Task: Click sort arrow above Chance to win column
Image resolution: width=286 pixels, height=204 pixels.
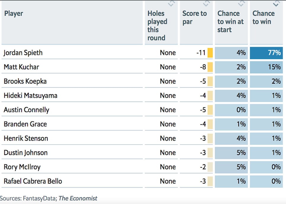Action: [x=277, y=3]
